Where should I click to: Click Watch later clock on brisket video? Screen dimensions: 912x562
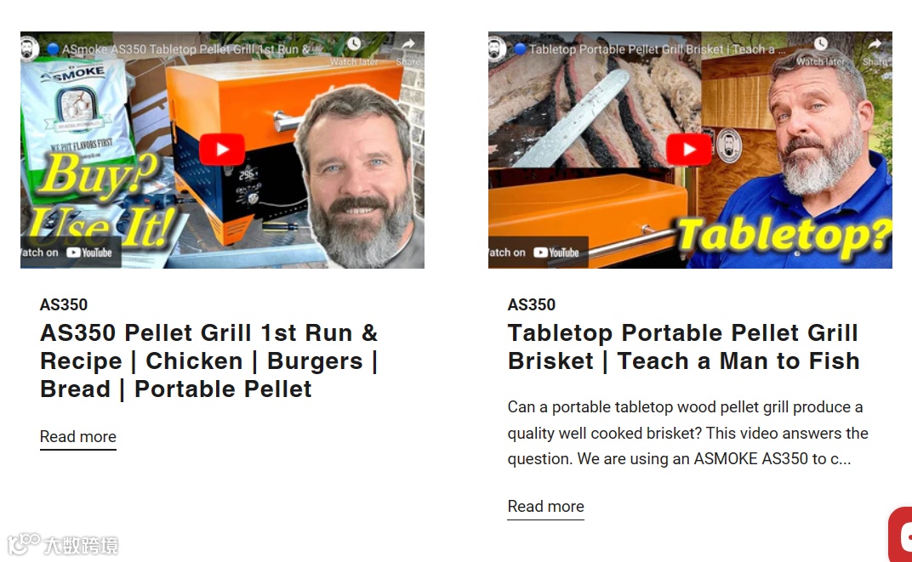[821, 44]
